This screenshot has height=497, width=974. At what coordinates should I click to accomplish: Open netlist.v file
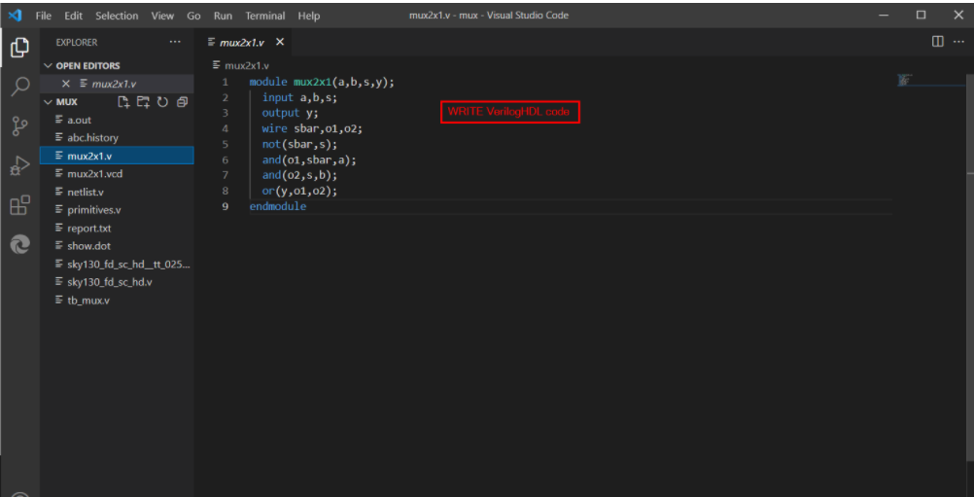(117, 192)
